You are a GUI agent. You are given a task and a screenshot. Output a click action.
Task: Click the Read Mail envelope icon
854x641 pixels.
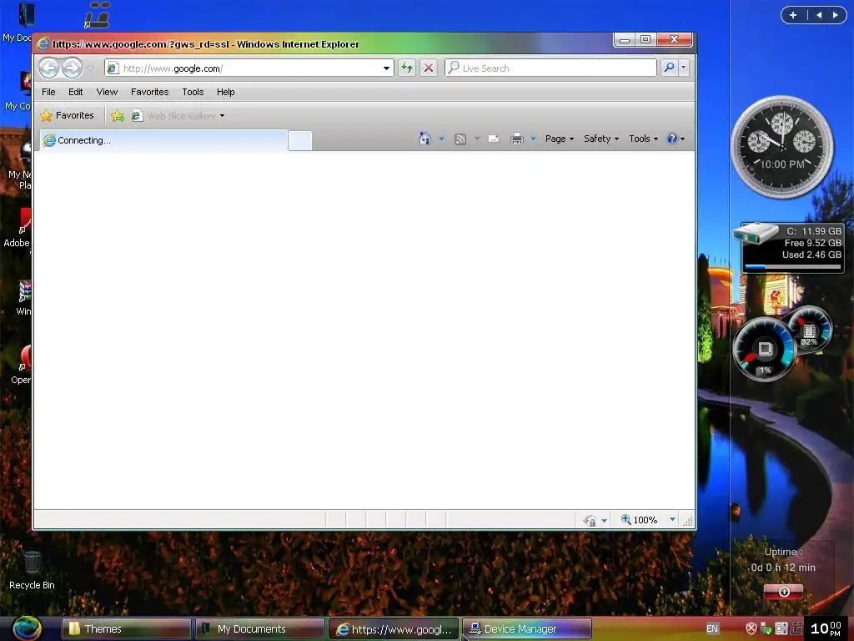tap(494, 139)
